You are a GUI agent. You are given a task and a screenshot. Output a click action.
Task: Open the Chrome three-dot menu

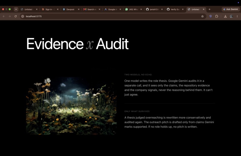click(237, 16)
